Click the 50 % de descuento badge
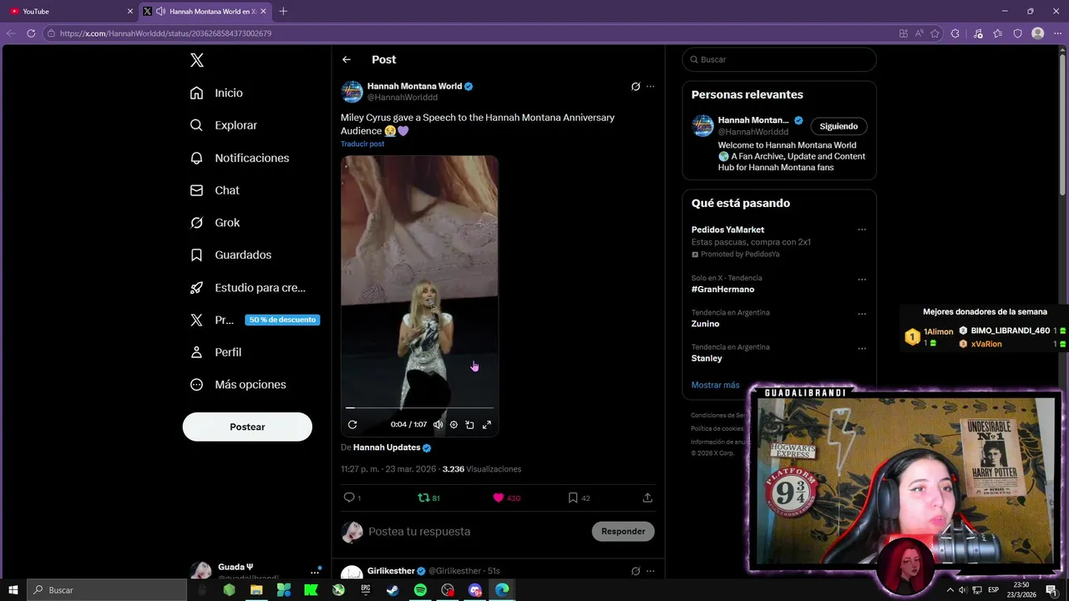This screenshot has width=1069, height=601. tap(282, 320)
